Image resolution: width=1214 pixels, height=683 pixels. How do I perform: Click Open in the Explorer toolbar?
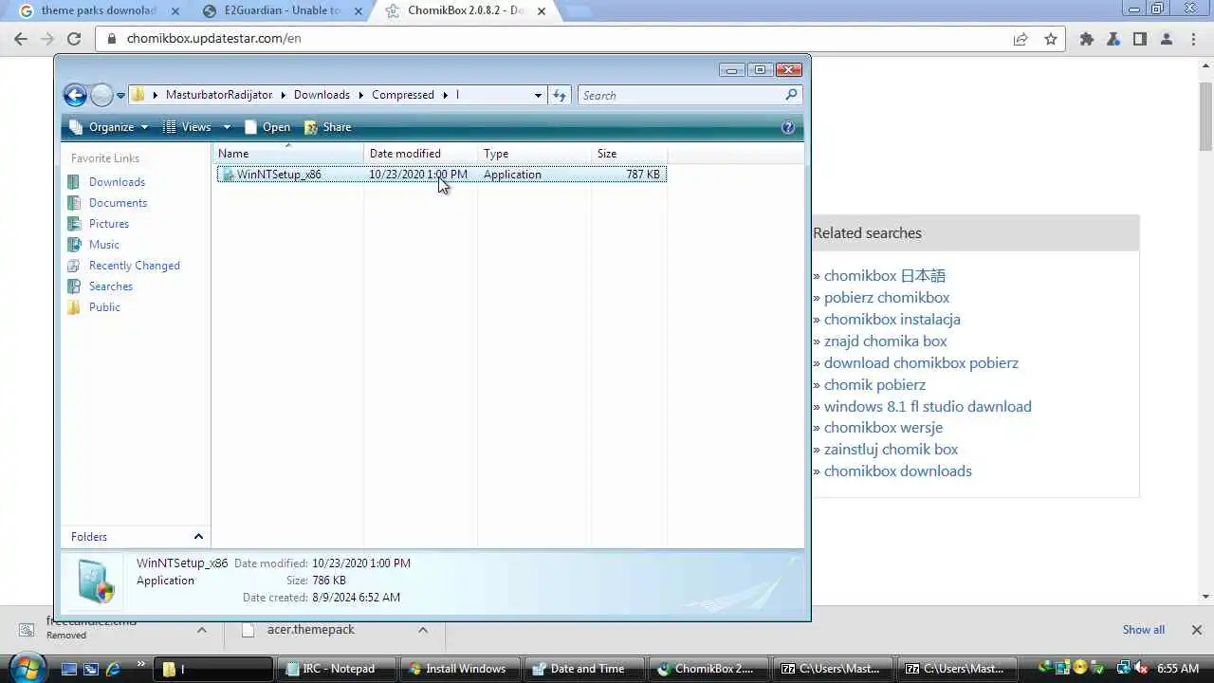(x=267, y=127)
